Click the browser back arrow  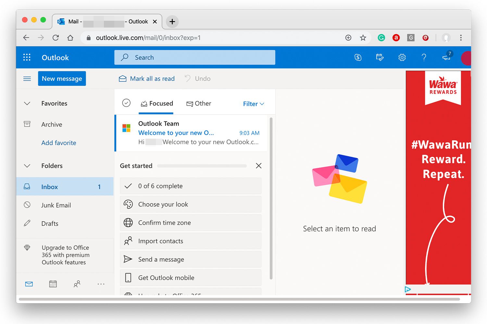26,38
